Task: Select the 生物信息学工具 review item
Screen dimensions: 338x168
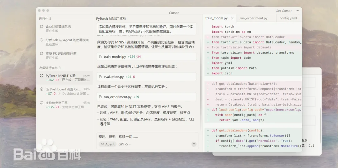Action: 65,105
